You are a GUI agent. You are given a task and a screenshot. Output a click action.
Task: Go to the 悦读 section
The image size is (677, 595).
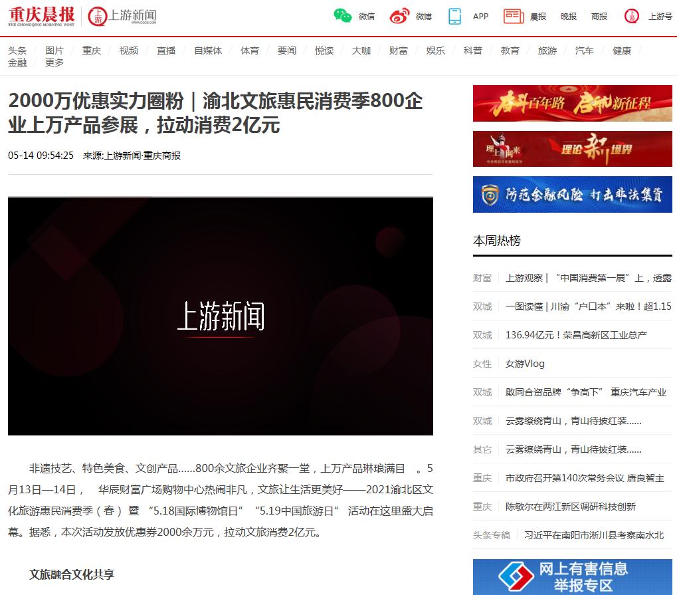click(x=324, y=51)
